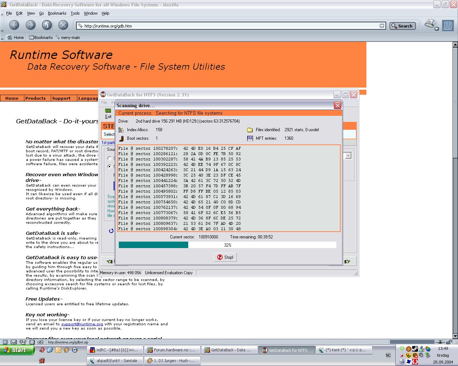This screenshot has height=366, width=458.
Task: Click the back-step arrow in GetDataBack window
Action: tap(109, 262)
